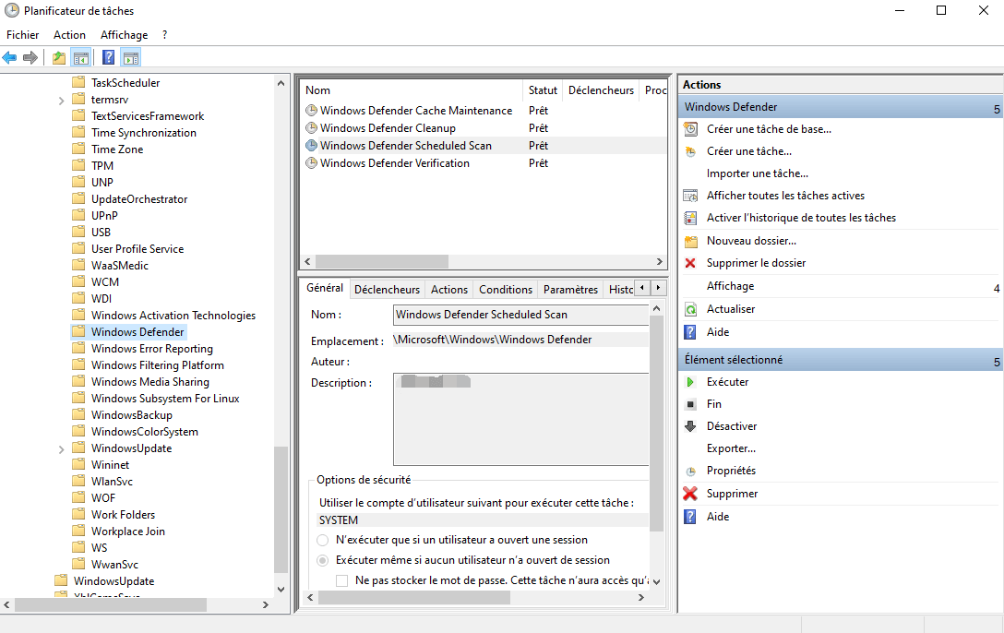
Task: Open the Action menu in the menu bar
Action: (69, 34)
